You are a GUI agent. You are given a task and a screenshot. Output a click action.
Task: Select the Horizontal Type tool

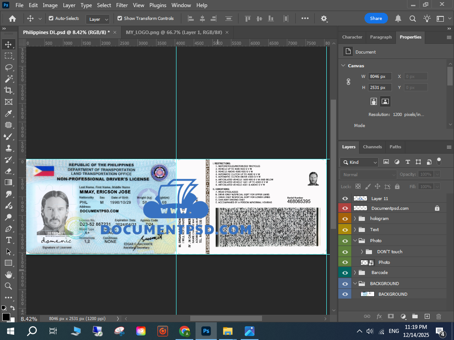coord(8,240)
